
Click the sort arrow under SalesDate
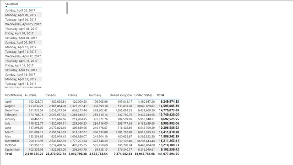point(6,6)
